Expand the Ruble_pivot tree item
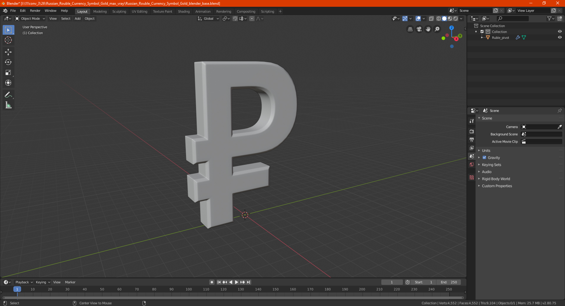Viewport: 565px width, 306px height. point(482,37)
